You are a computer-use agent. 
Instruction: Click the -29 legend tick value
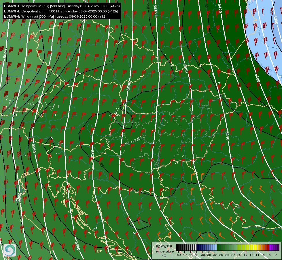[x=221, y=255]
